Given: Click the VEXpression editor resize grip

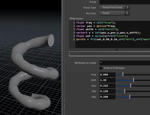Looking at the screenshot, I should pyautogui.click(x=116, y=50).
